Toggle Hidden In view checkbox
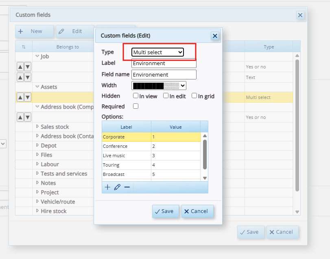The height and width of the screenshot is (259, 330). [136, 96]
